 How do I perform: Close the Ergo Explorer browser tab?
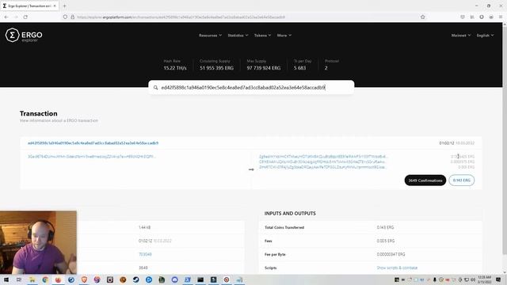point(55,6)
